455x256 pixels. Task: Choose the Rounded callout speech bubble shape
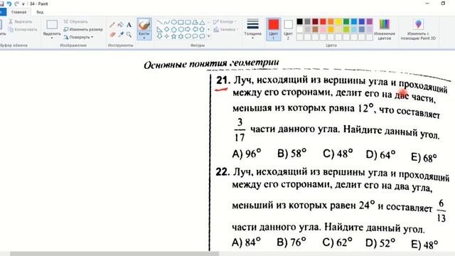coord(188,36)
